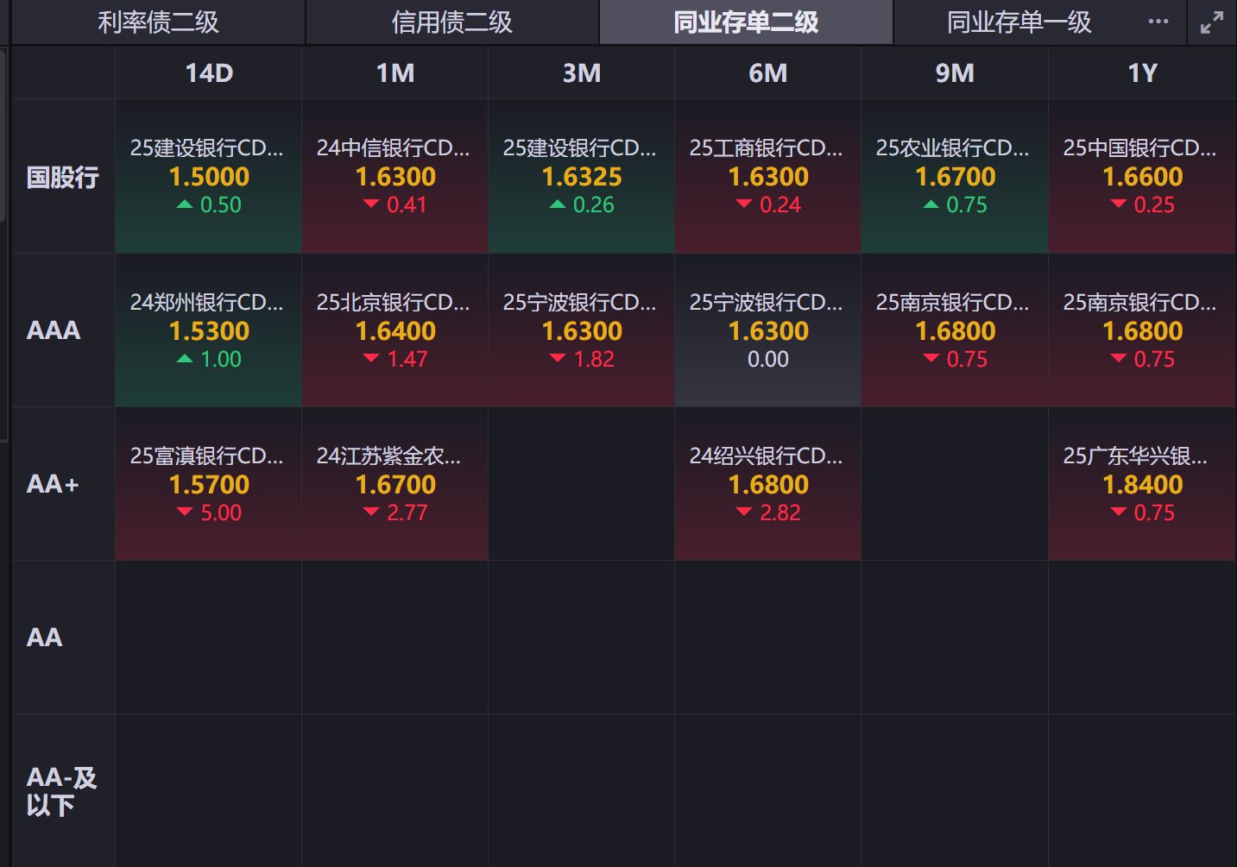Image resolution: width=1237 pixels, height=867 pixels.
Task: Expand the panel with the fullscreen arrows icon
Action: [1212, 23]
